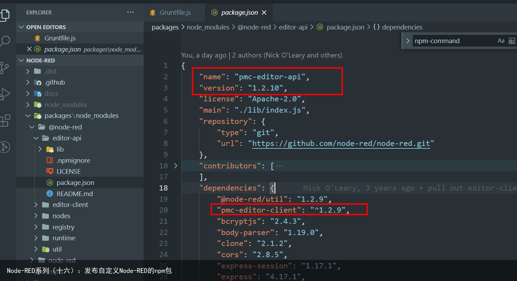Click the node_modules breadcrumb segment

tap(208, 27)
